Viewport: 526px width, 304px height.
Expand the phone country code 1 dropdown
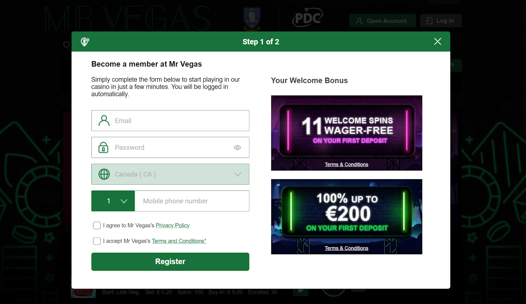point(113,201)
